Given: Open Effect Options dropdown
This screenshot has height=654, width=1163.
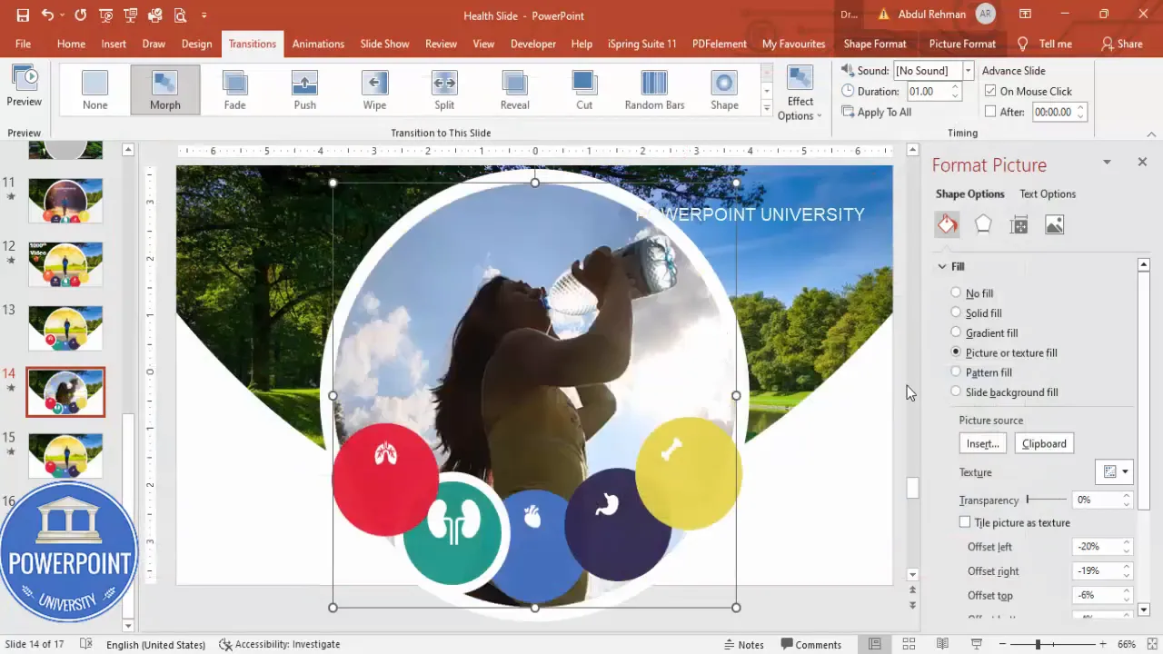Looking at the screenshot, I should (800, 93).
